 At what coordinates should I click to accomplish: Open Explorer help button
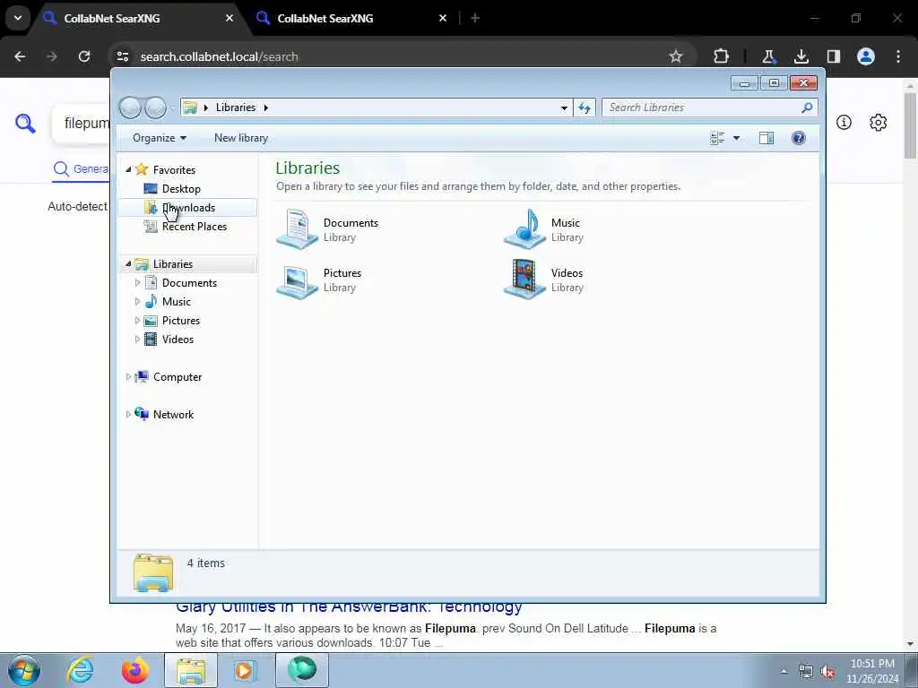point(799,138)
